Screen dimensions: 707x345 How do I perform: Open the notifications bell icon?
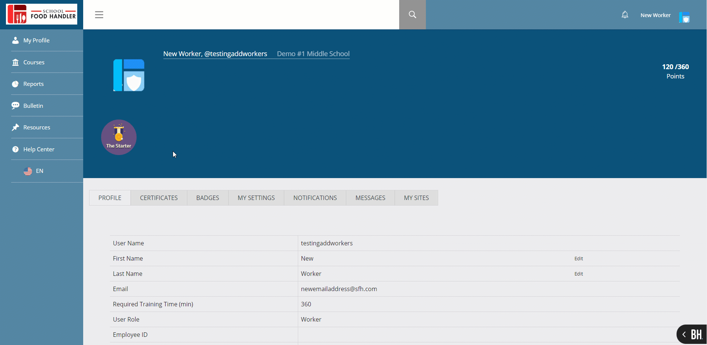pos(625,15)
